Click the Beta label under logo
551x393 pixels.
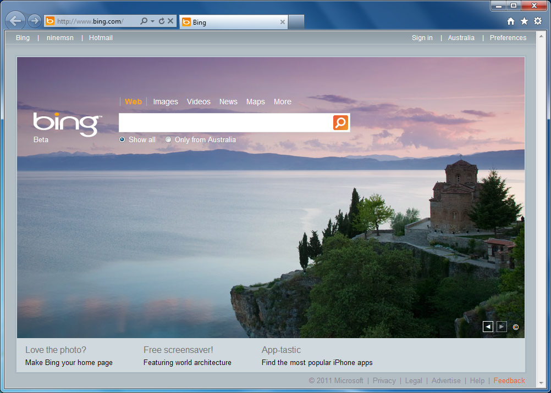pyautogui.click(x=41, y=139)
